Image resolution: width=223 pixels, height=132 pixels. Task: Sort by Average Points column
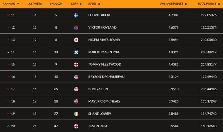(173, 4)
